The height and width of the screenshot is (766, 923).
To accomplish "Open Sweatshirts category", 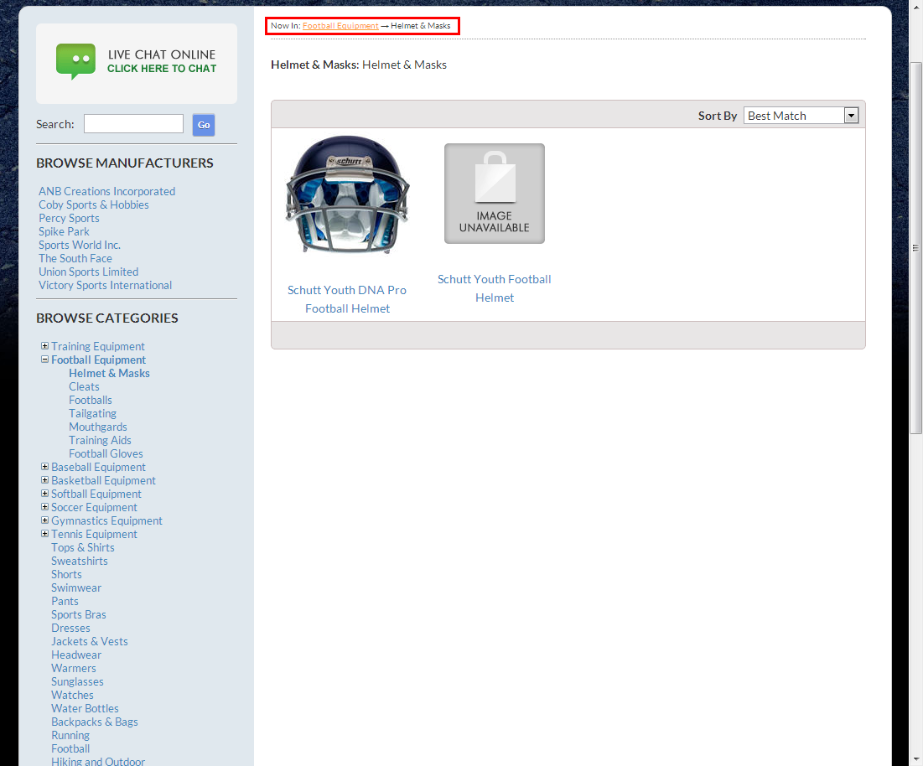I will tap(79, 562).
